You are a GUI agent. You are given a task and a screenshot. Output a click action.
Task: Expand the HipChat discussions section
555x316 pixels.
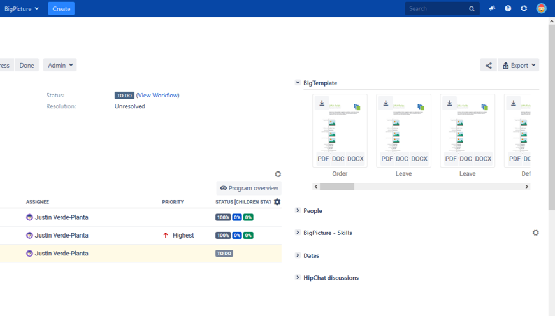coord(298,277)
